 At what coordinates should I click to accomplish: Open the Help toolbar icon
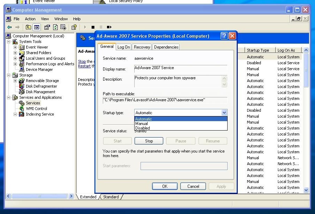pyautogui.click(x=74, y=27)
